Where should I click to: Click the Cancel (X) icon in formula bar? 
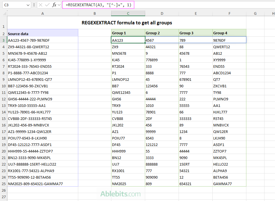[x=41, y=5]
